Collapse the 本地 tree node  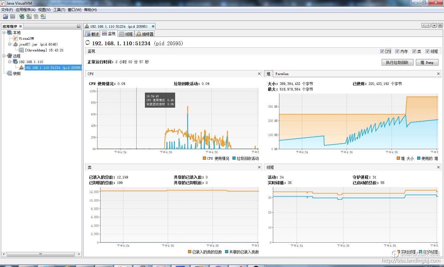point(4,33)
